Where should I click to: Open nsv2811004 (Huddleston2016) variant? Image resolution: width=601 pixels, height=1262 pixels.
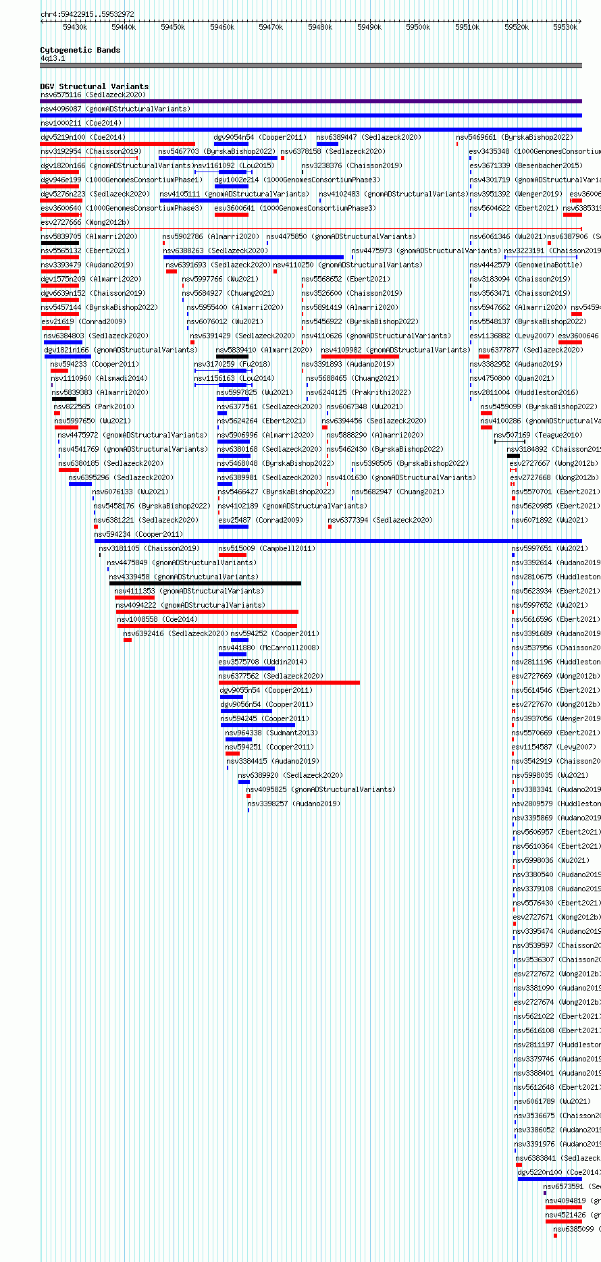point(523,392)
